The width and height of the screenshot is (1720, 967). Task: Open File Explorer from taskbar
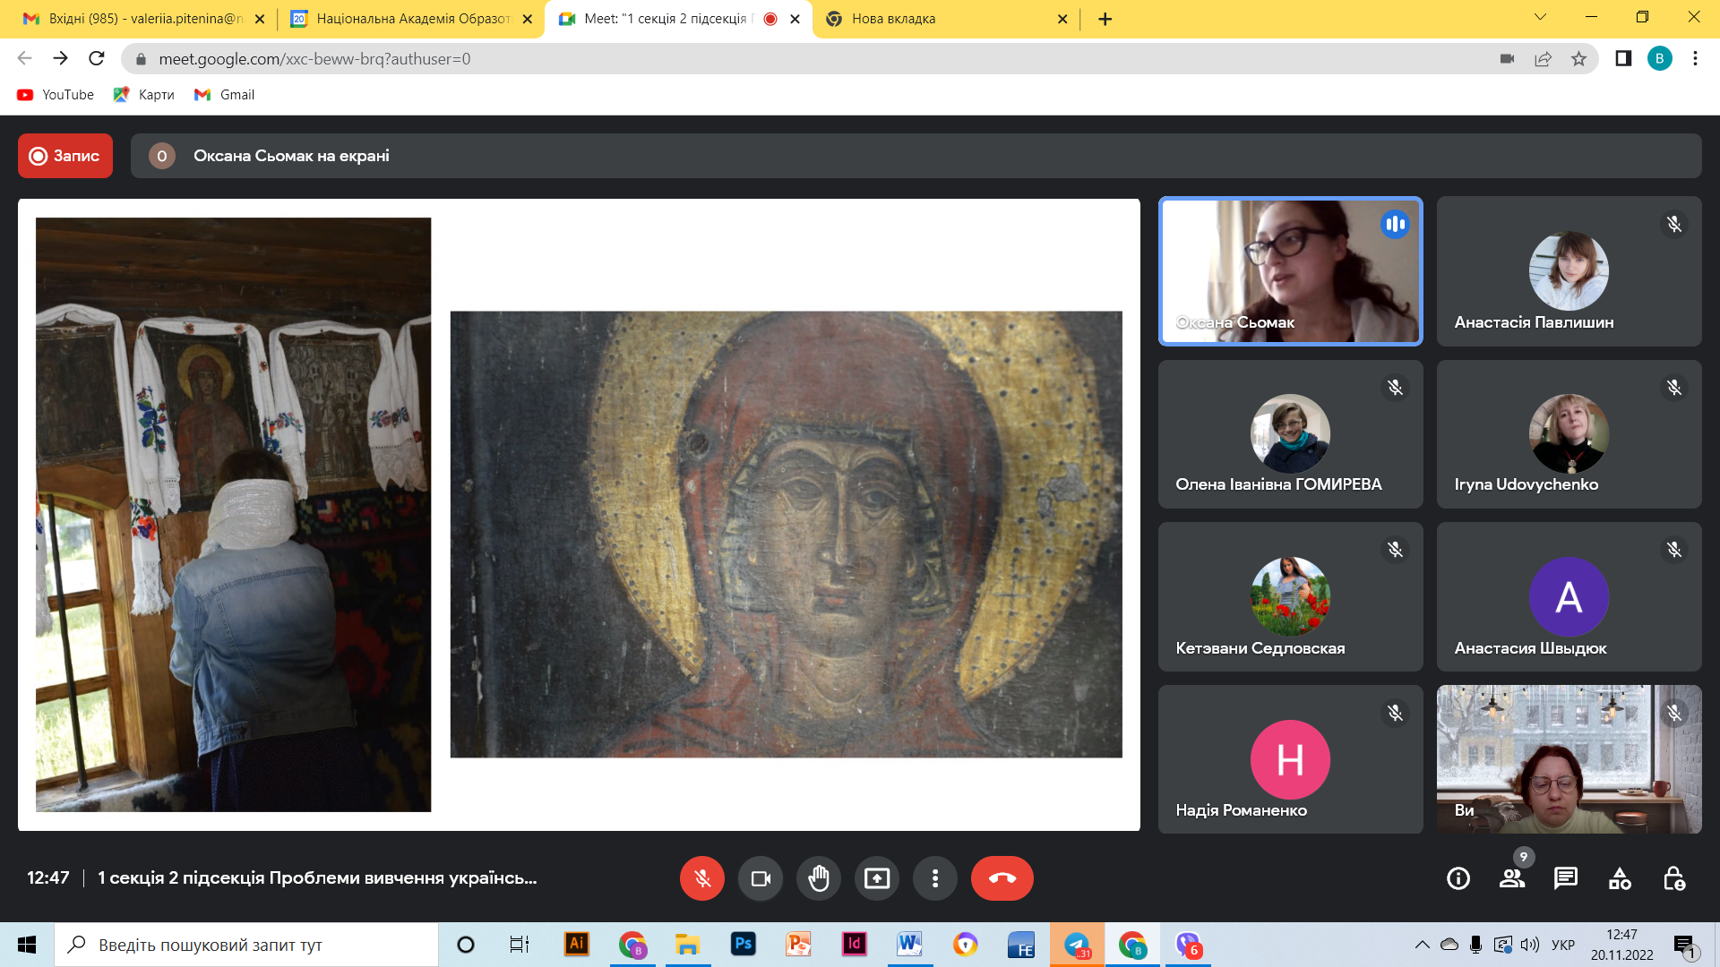pos(687,945)
